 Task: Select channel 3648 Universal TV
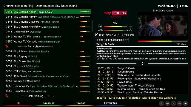[x=47, y=32]
